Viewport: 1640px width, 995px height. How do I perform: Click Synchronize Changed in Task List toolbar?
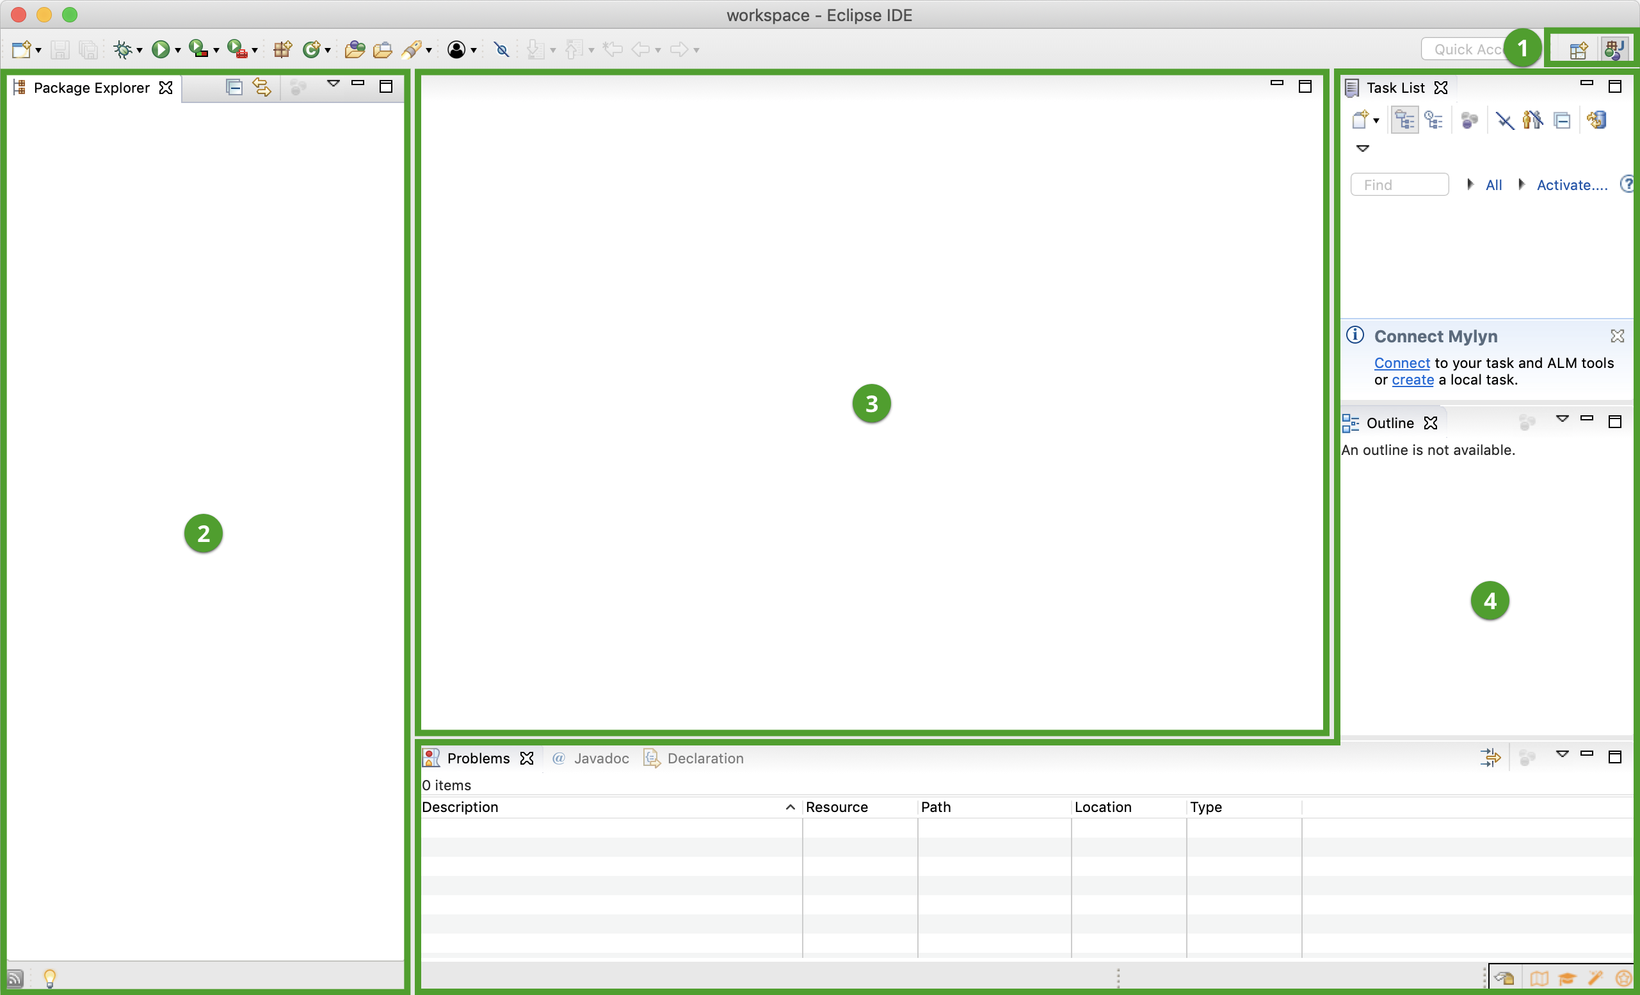[1596, 120]
